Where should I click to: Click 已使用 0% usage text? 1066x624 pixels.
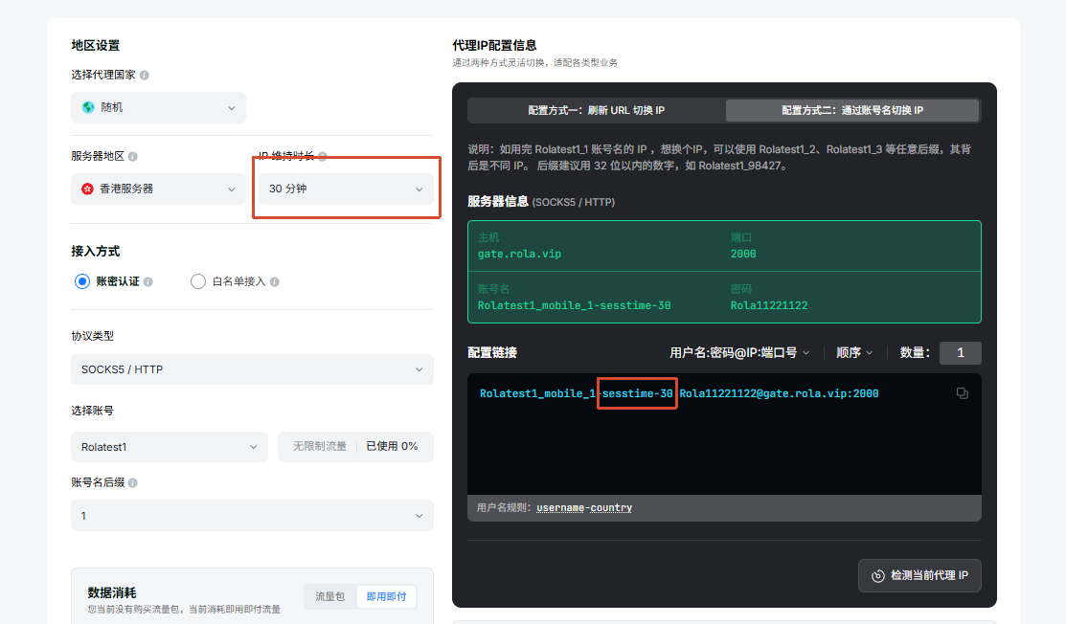[393, 446]
